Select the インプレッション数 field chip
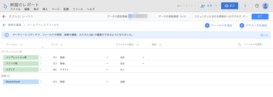The image size is (273, 97). point(21,57)
